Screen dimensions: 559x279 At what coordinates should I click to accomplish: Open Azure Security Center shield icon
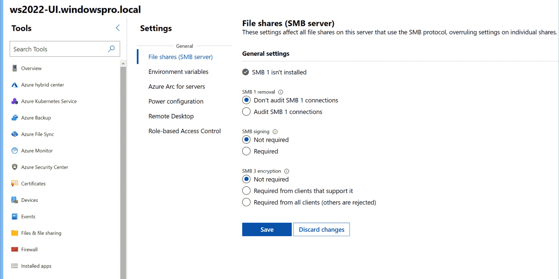[x=14, y=167]
